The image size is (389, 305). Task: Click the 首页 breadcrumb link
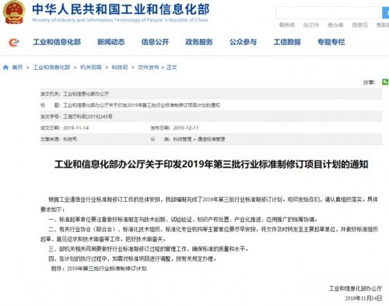(17, 68)
